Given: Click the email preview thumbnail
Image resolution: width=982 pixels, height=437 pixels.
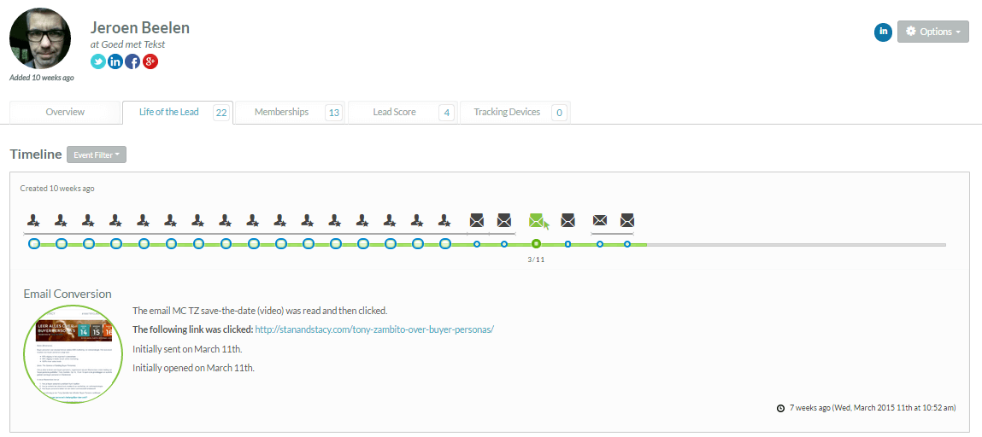Looking at the screenshot, I should [74, 353].
